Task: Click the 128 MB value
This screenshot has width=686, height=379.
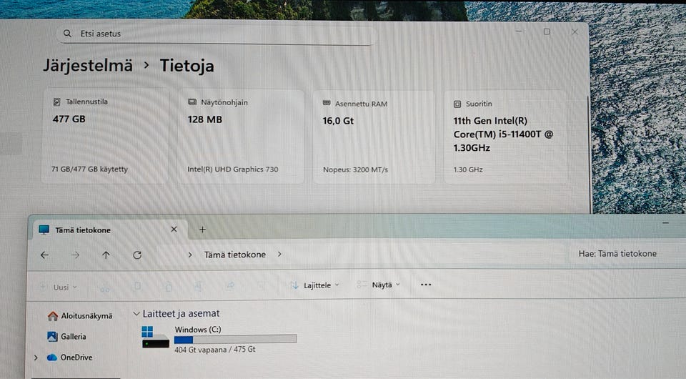Action: [x=205, y=119]
